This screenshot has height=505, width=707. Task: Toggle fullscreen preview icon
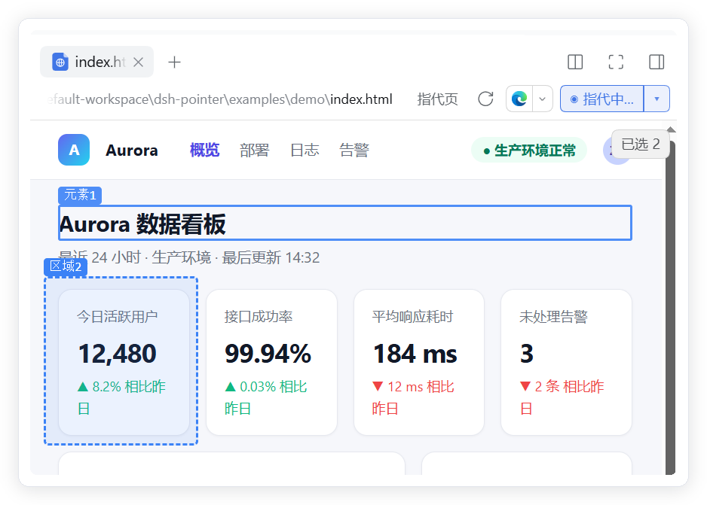click(x=616, y=62)
